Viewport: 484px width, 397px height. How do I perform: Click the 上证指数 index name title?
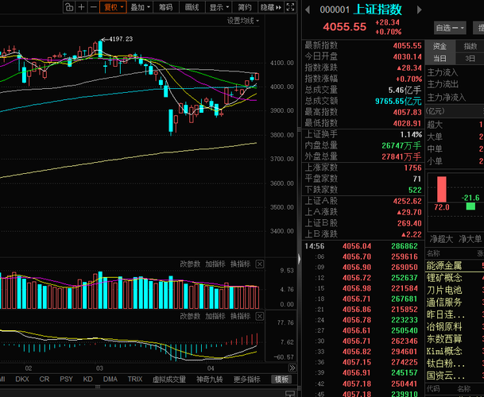pos(378,10)
